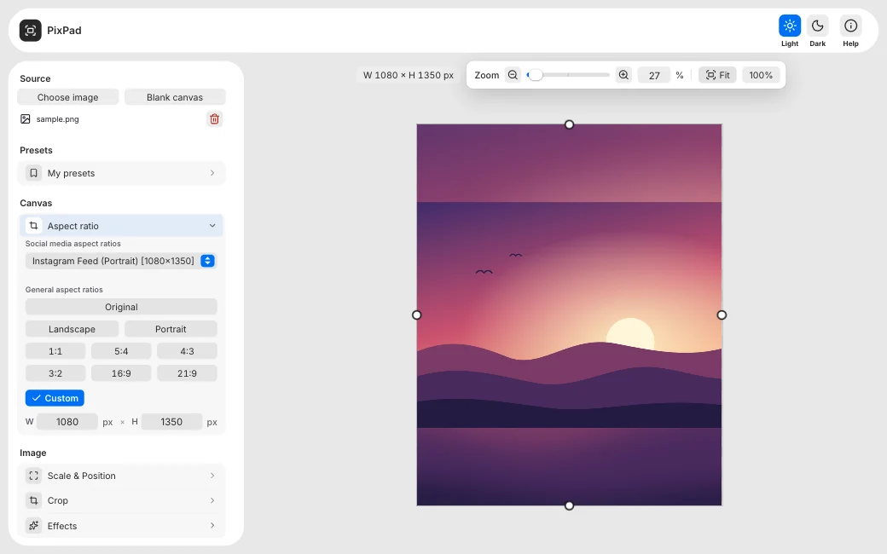Click the zoom percentage input field
Image resolution: width=887 pixels, height=554 pixels.
654,75
